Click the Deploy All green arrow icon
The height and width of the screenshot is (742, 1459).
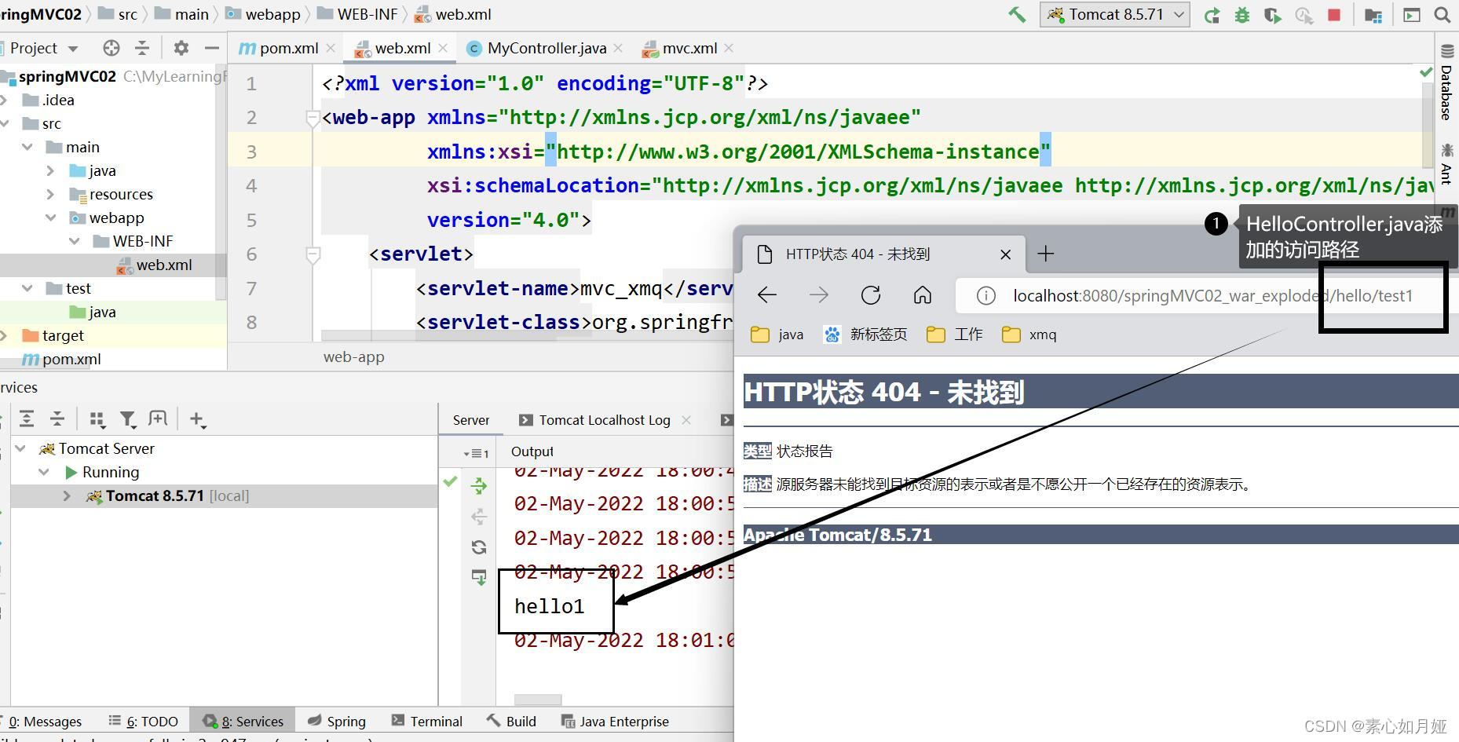[x=478, y=486]
